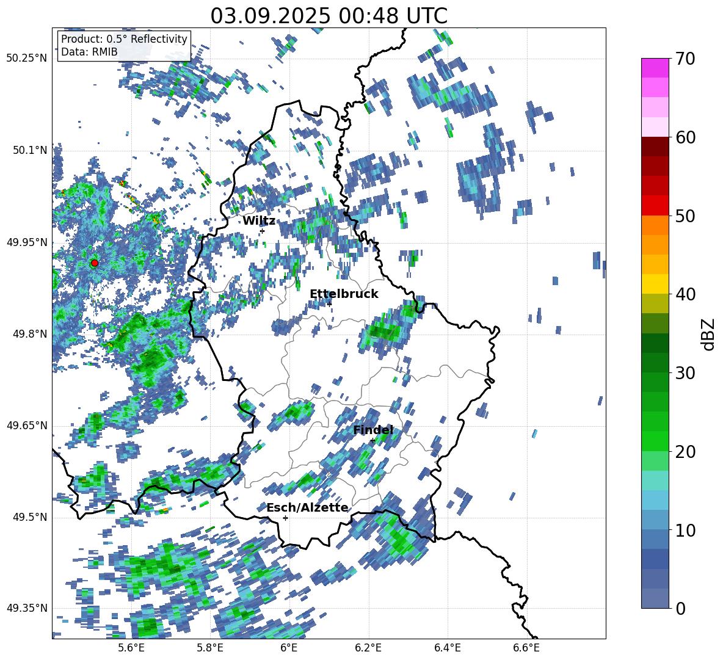Click the 6°E longitude label

(289, 648)
